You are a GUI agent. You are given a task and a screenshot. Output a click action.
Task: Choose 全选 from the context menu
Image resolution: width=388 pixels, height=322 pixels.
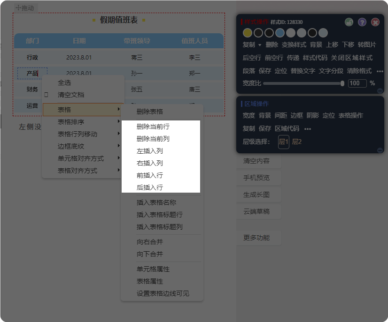click(64, 82)
